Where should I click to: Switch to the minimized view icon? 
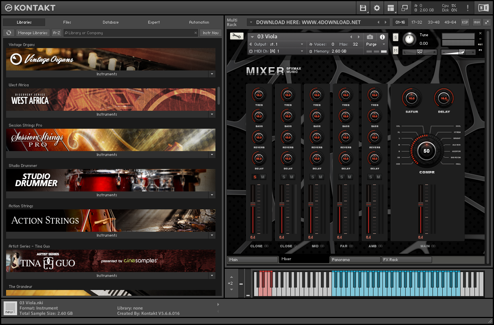(x=404, y=8)
